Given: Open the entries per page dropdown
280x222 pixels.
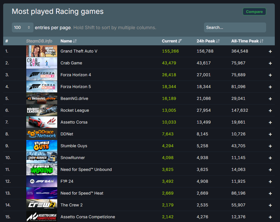Looking at the screenshot, I should click(x=23, y=27).
